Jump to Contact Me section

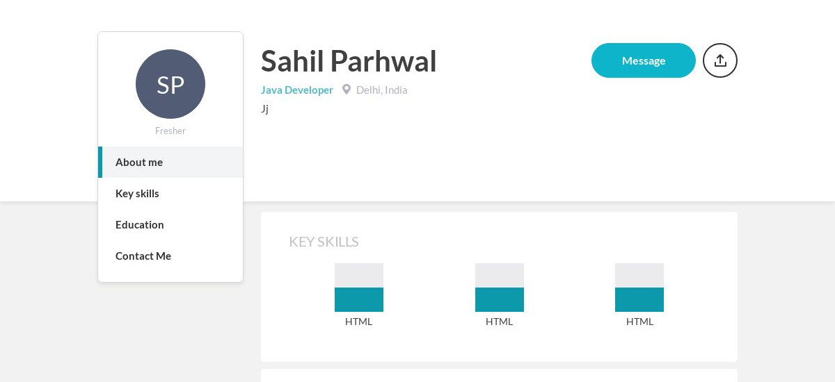(x=170, y=256)
